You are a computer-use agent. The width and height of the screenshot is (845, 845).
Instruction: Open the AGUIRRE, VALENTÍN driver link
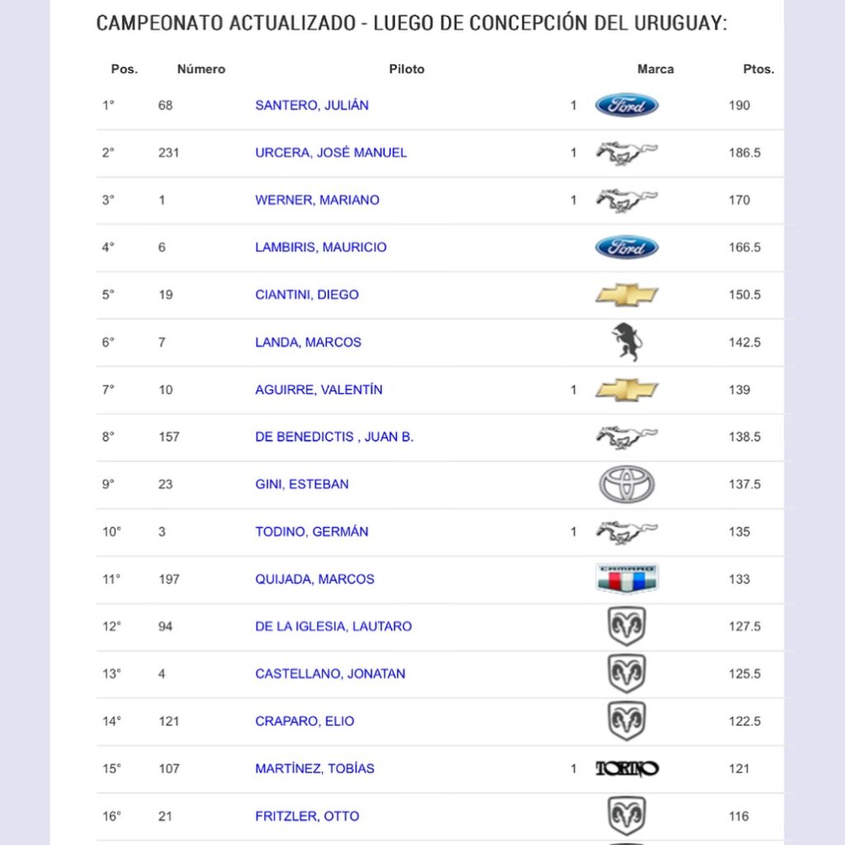point(319,389)
